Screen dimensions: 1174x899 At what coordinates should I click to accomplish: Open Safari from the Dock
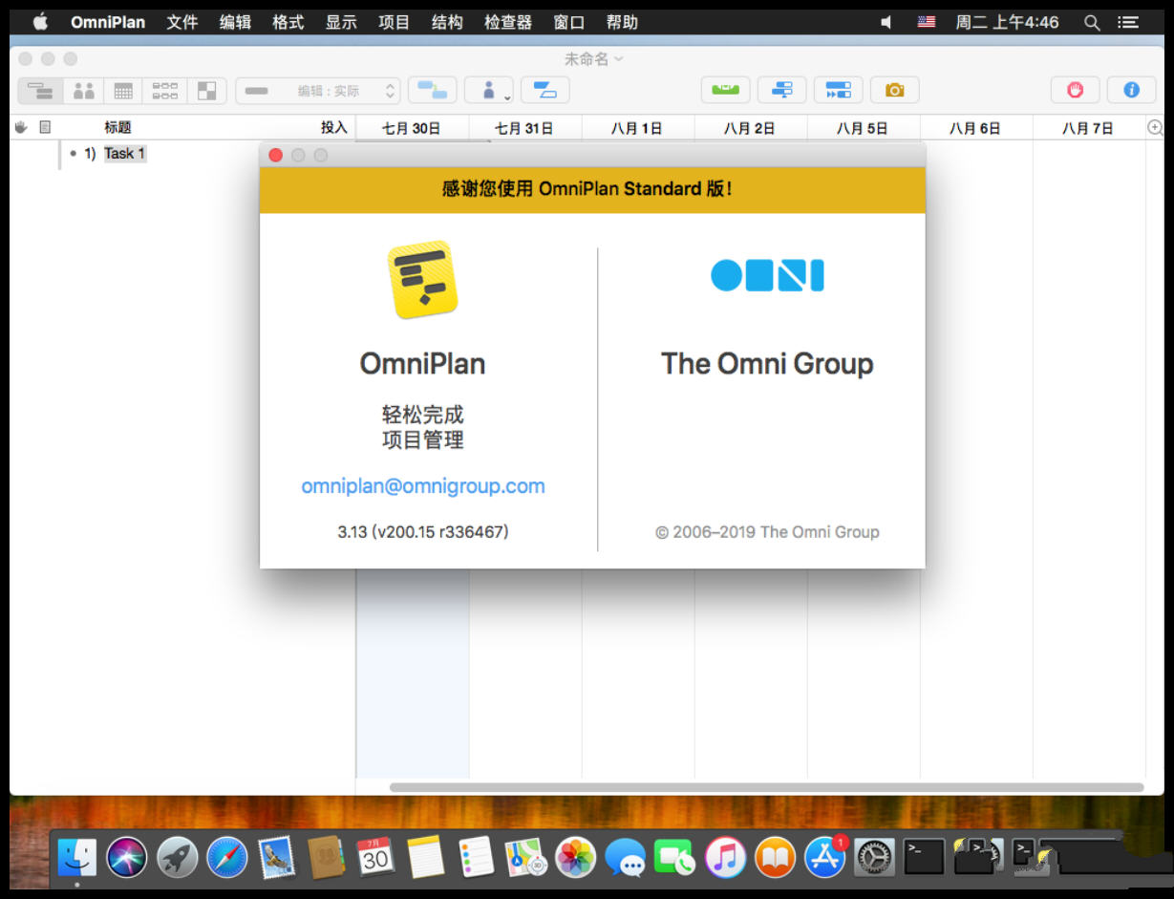(x=226, y=857)
